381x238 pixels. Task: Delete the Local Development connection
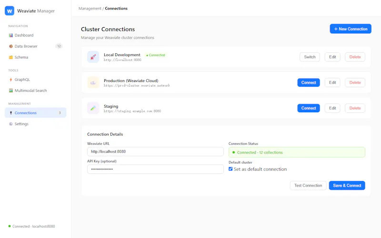point(355,57)
